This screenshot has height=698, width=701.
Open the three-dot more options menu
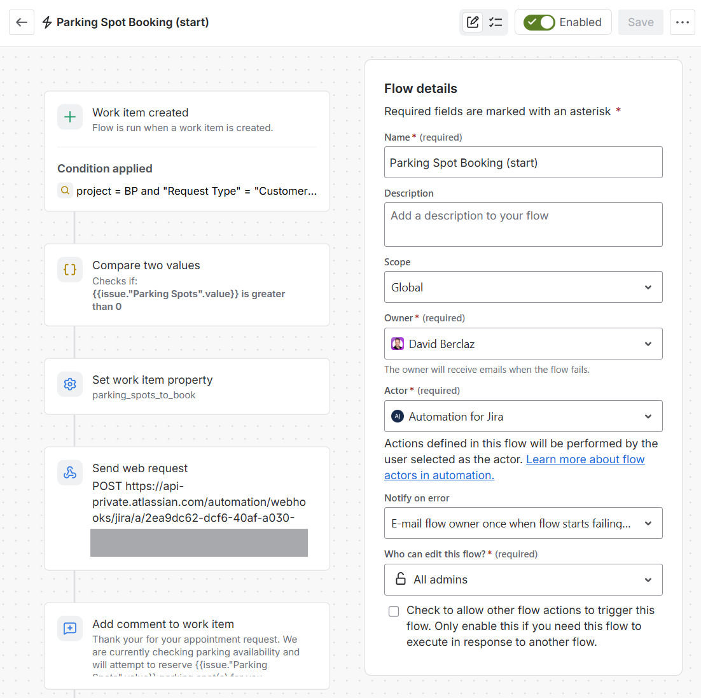[x=682, y=22]
